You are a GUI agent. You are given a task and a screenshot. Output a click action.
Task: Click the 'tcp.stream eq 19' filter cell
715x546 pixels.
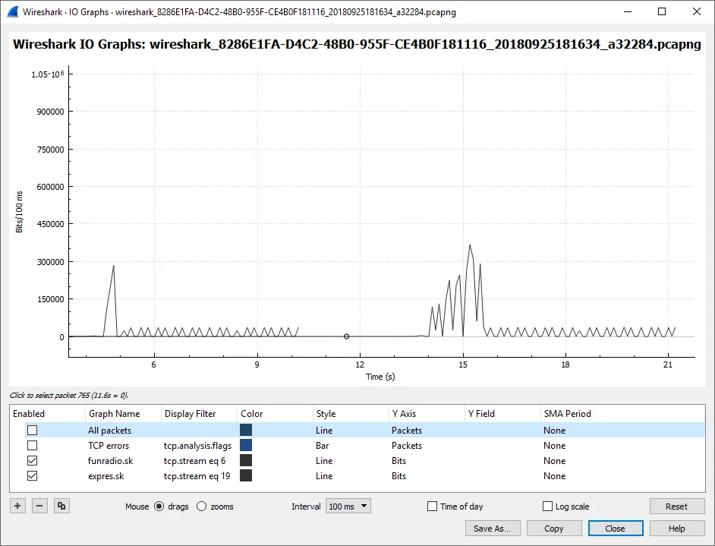(197, 475)
